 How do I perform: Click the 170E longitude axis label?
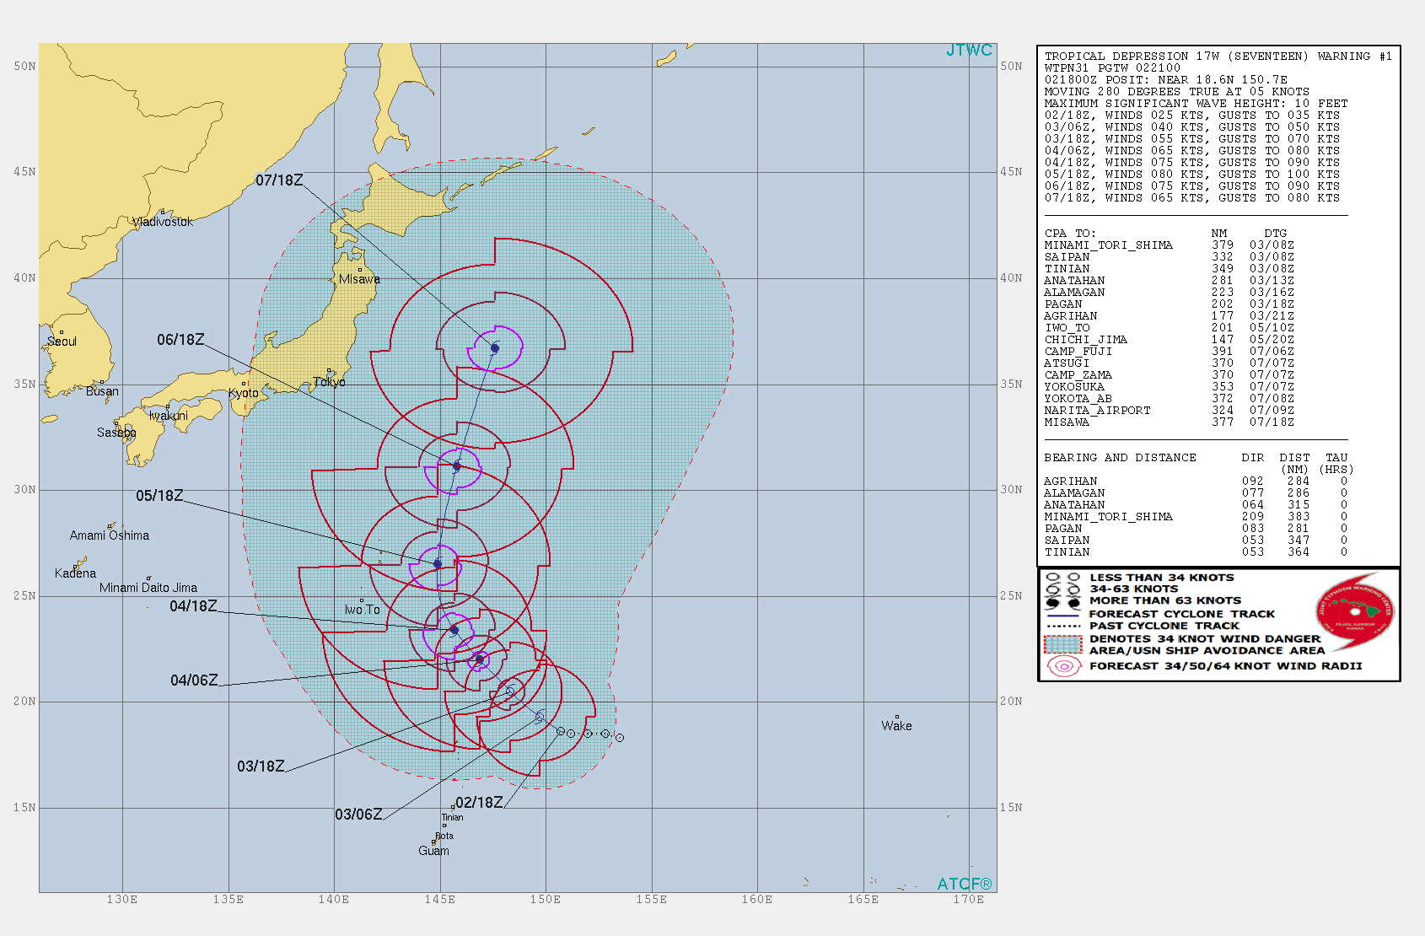969,900
